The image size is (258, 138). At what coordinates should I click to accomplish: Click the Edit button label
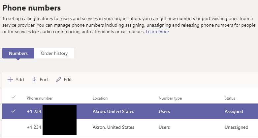coord(68,80)
